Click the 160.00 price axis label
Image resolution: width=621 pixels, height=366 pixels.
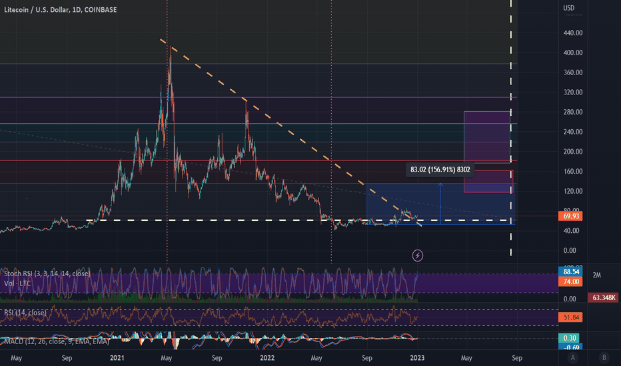click(x=572, y=171)
